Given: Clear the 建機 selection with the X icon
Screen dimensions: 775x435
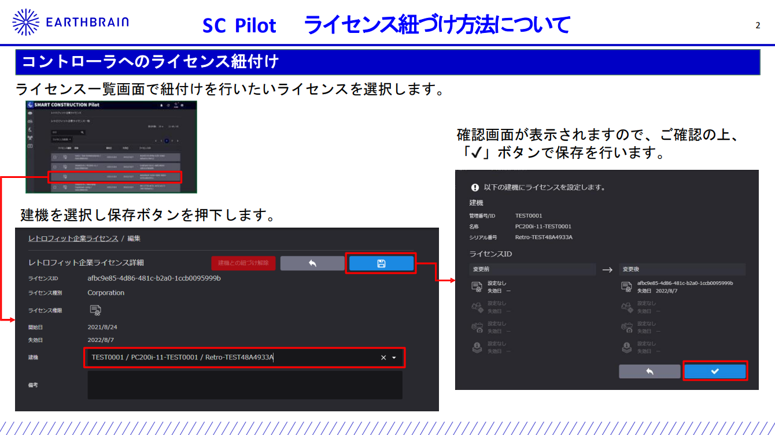Looking at the screenshot, I should pyautogui.click(x=383, y=358).
